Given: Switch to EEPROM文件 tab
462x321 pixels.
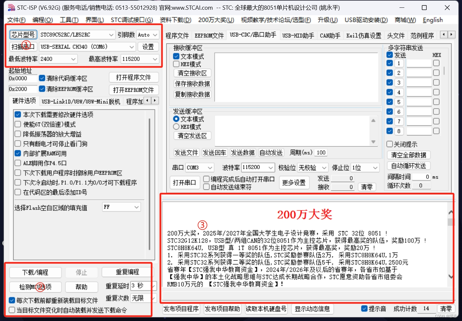Looking at the screenshot, I should pyautogui.click(x=209, y=36).
